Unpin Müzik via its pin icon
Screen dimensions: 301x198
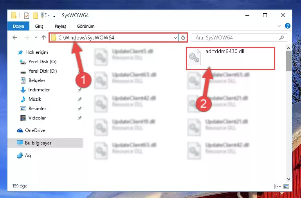tap(79, 99)
